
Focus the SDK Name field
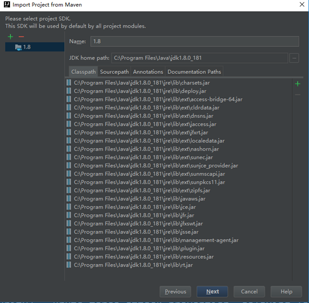[195, 41]
